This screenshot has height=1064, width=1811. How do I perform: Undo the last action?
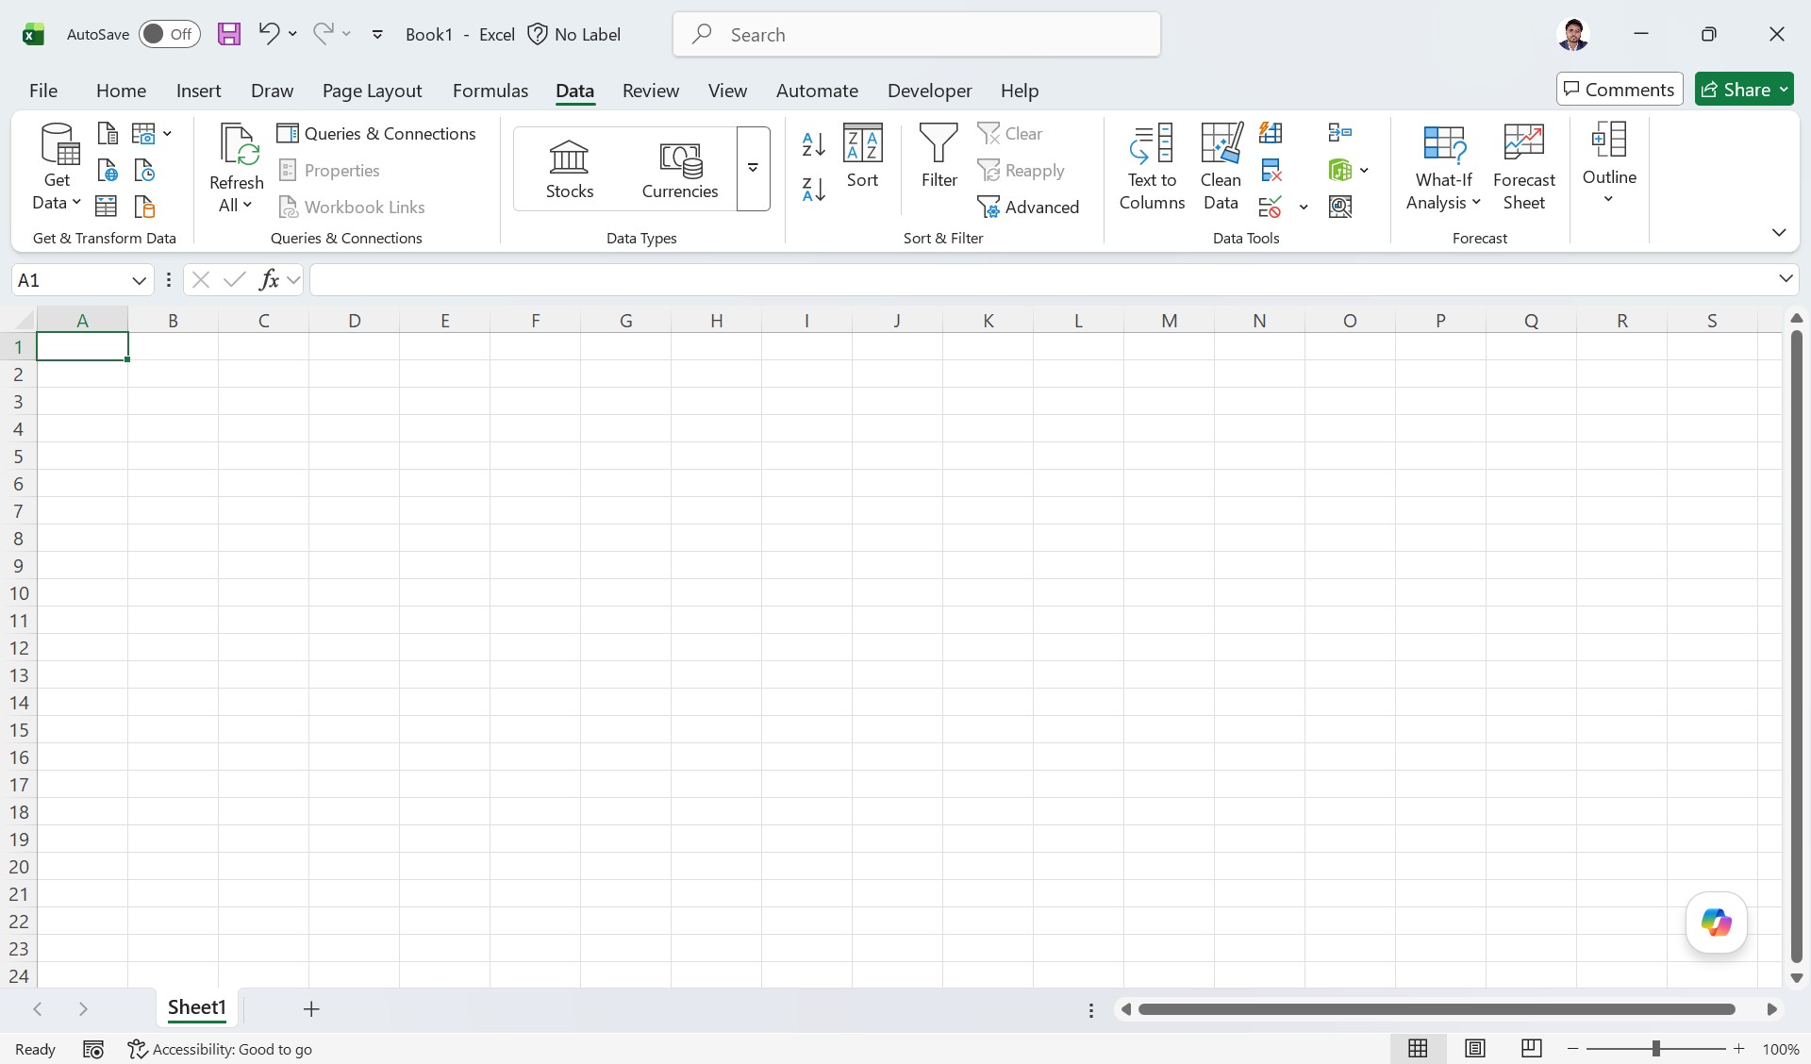click(269, 34)
